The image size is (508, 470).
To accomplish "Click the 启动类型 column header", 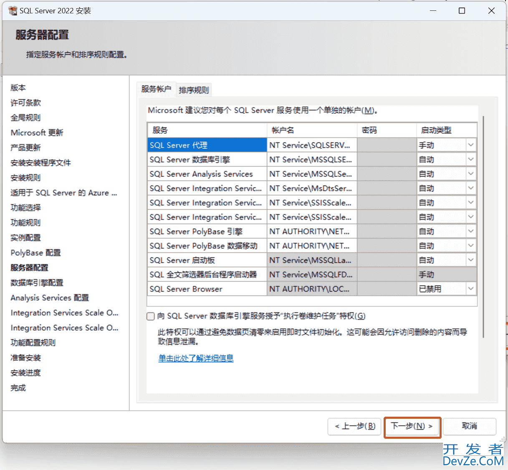I will click(x=447, y=130).
